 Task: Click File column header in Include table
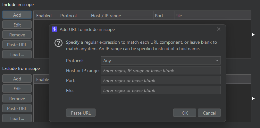click(213, 16)
